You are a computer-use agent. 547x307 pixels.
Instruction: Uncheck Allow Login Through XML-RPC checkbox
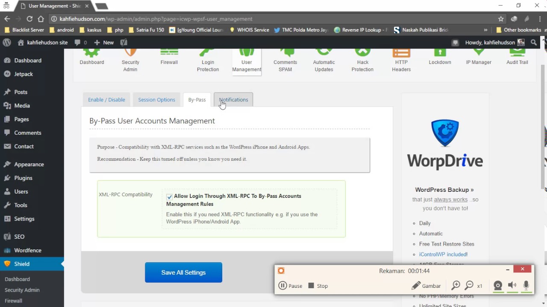[x=169, y=197]
